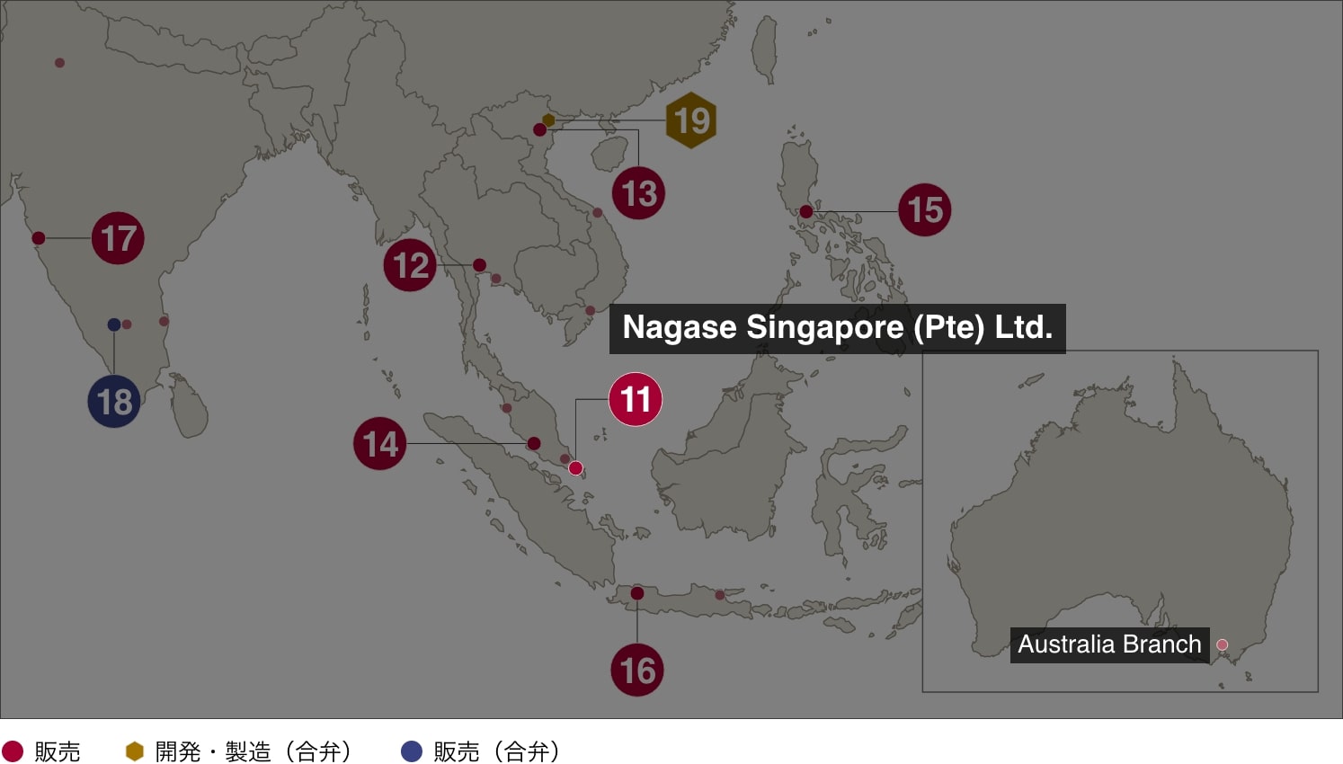Click the blue number 18 marker

click(114, 402)
